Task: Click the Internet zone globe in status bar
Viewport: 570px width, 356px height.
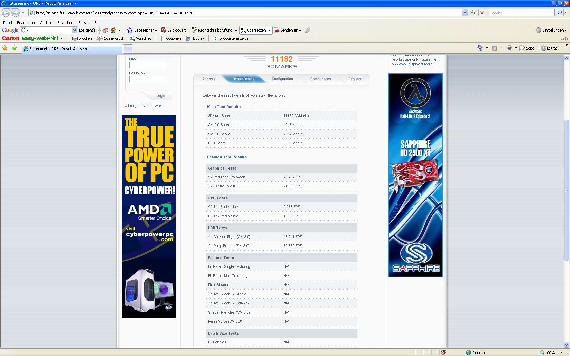Action: (469, 352)
